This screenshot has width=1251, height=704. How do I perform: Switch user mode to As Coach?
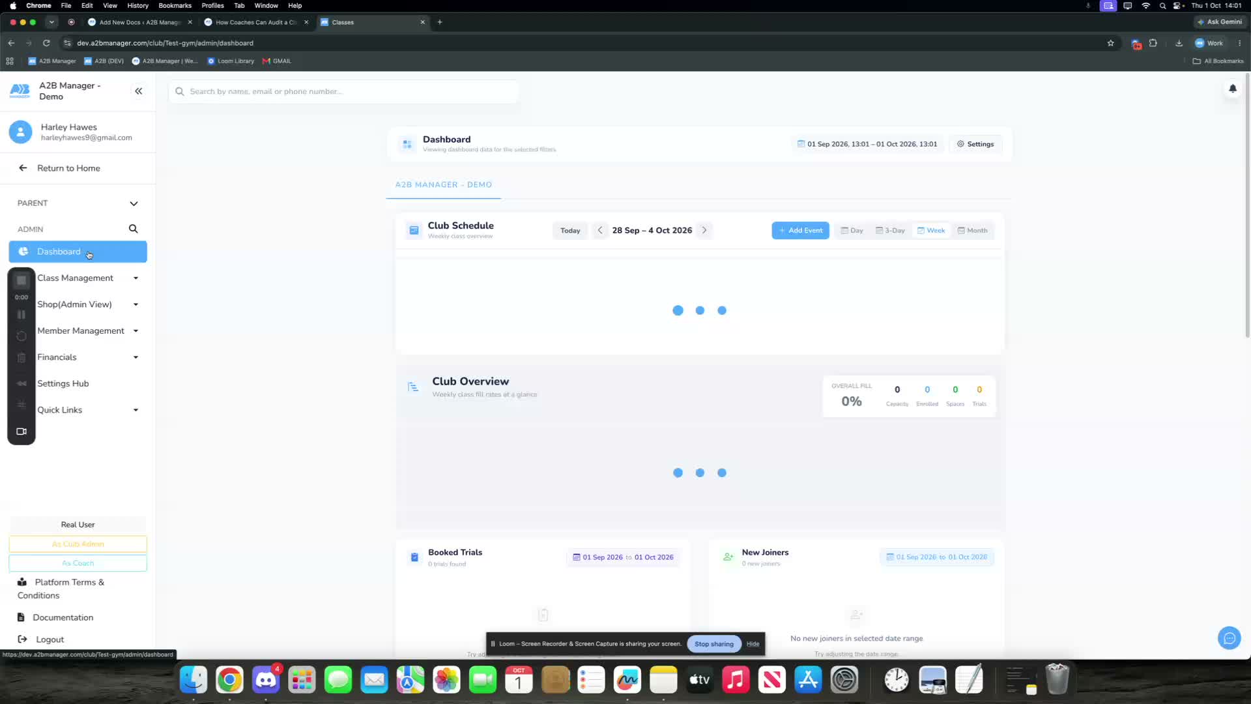pos(78,563)
